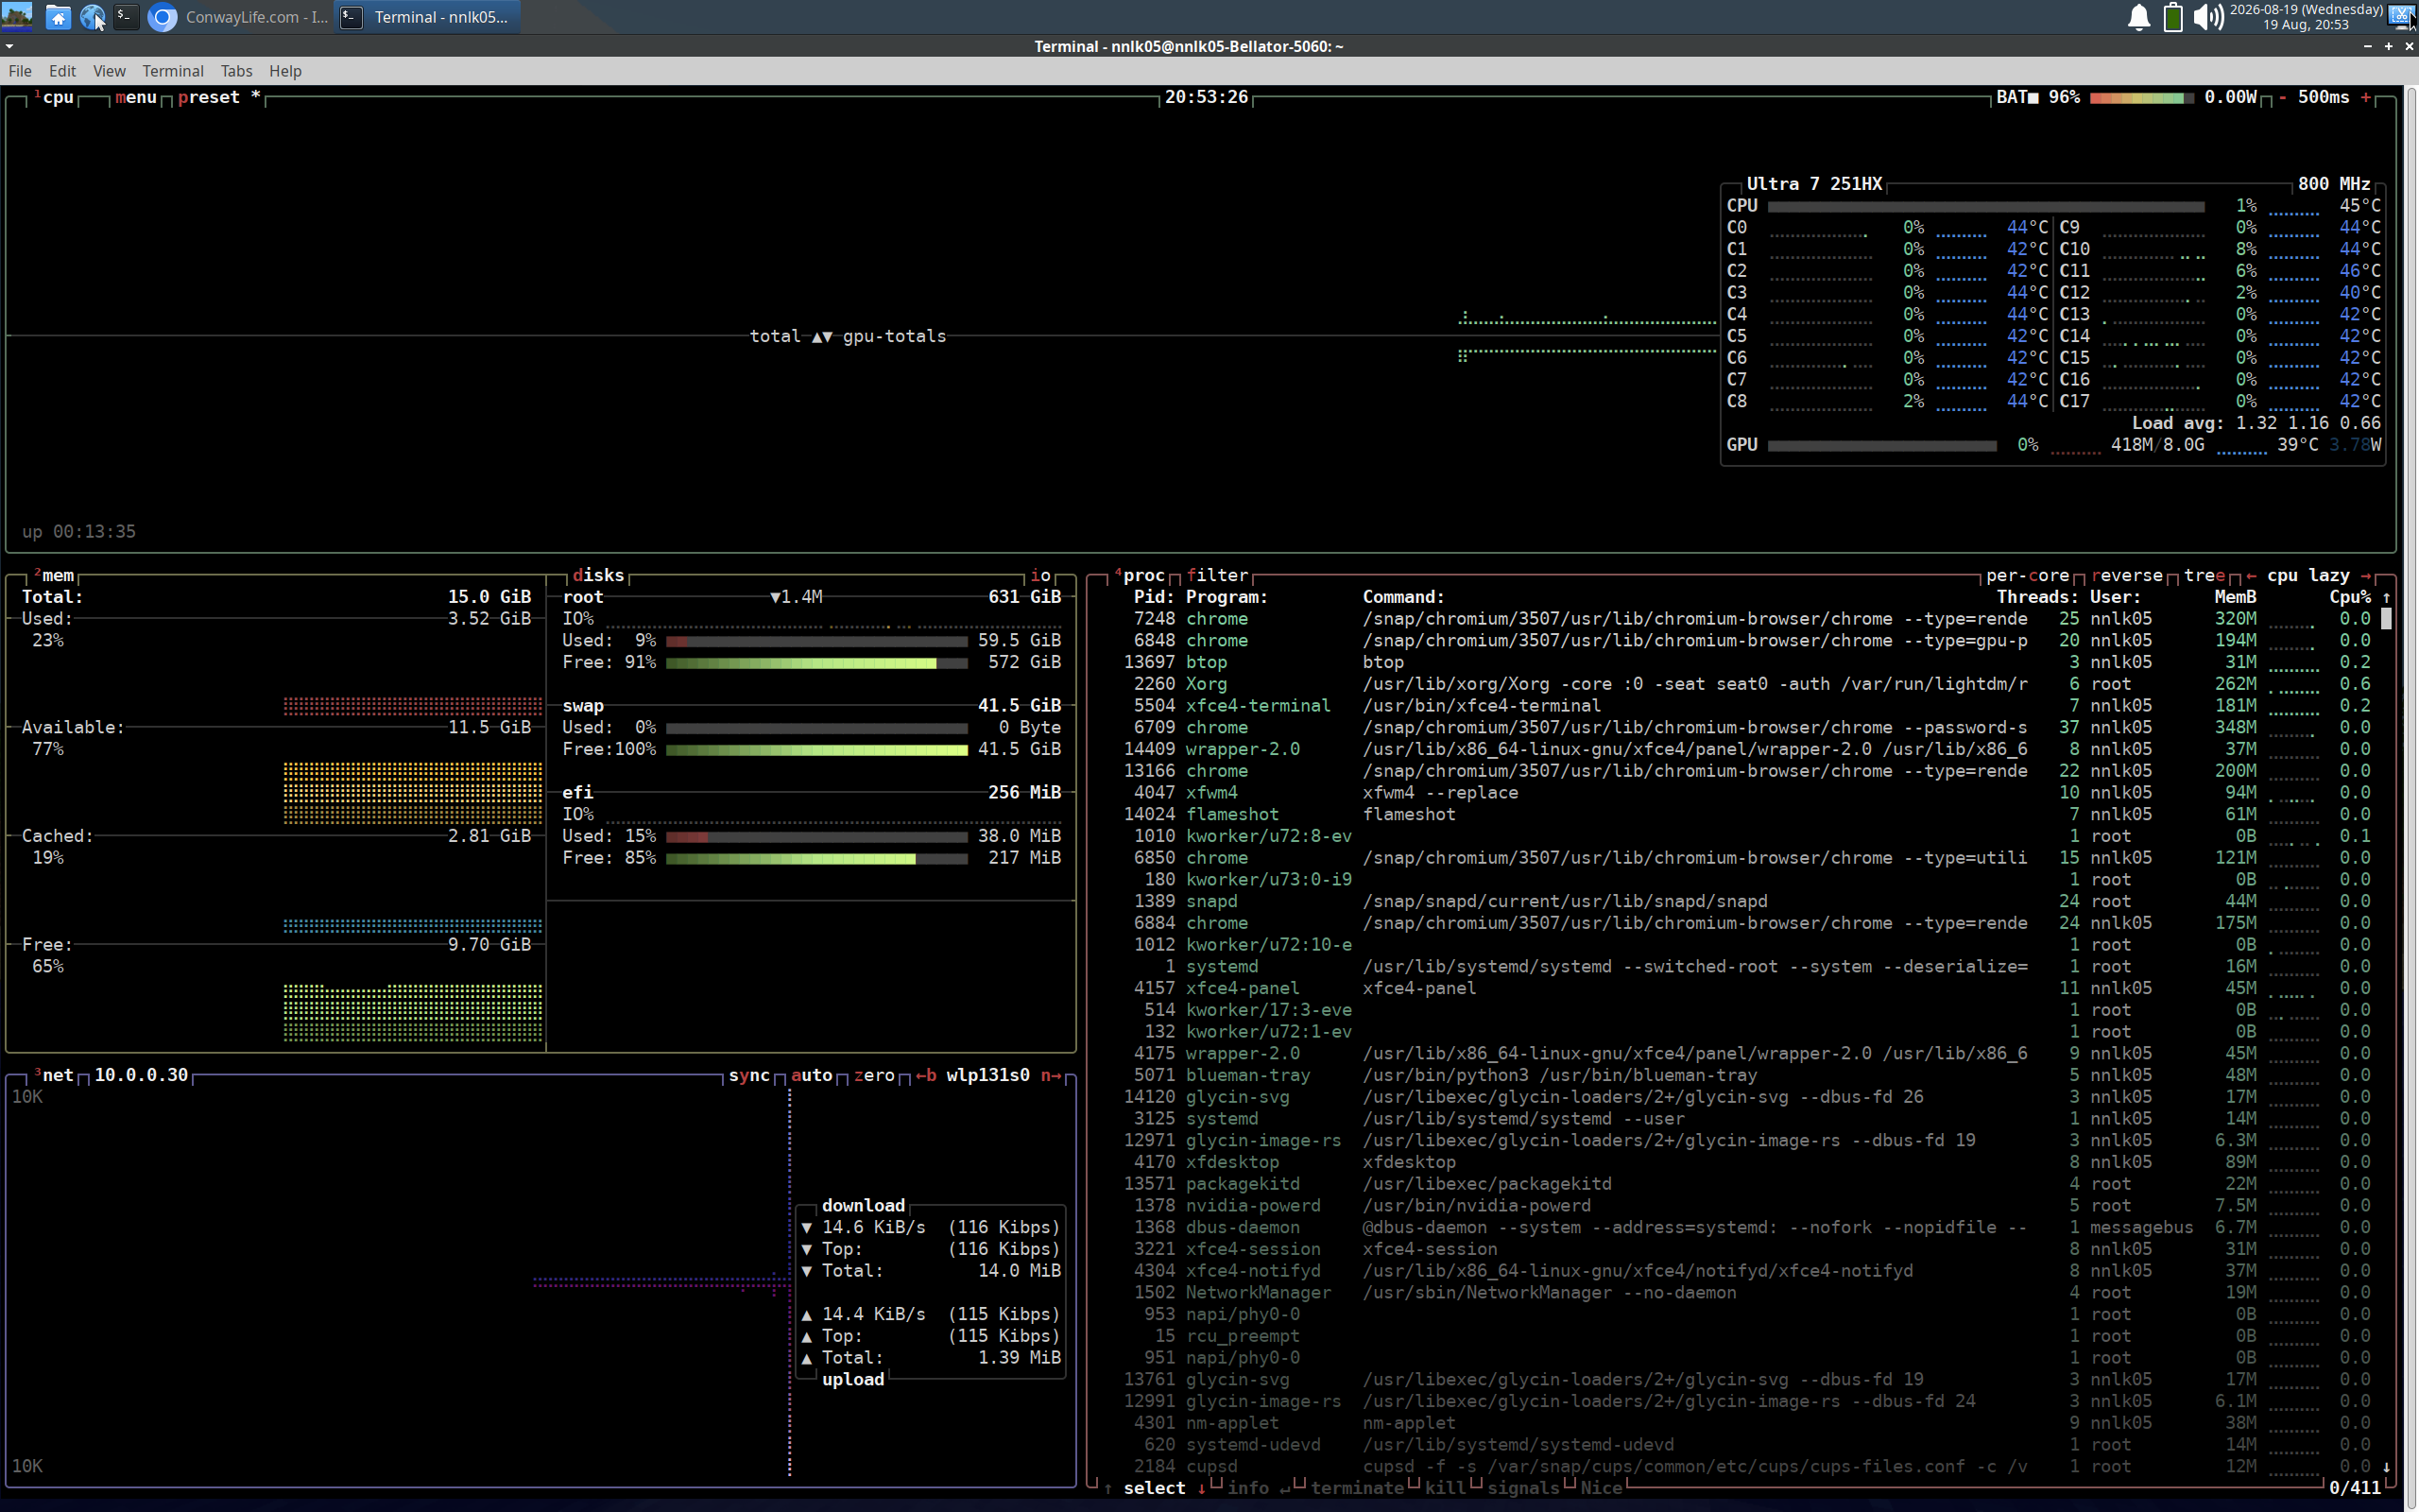The height and width of the screenshot is (1512, 2419).
Task: Toggle io mode in the disks panel
Action: pyautogui.click(x=1040, y=575)
